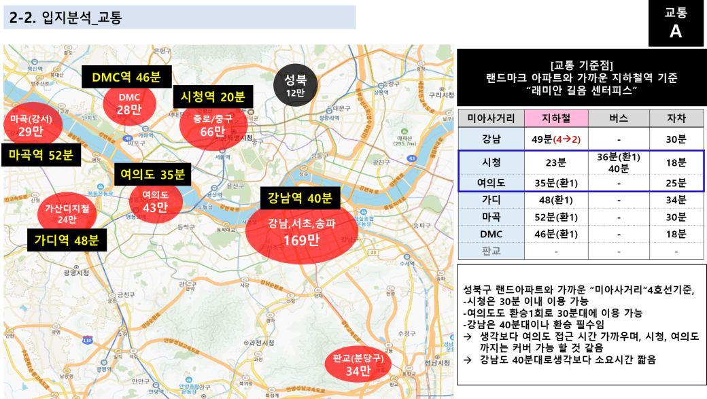Click the "마곡역 52분" map label

41,155
